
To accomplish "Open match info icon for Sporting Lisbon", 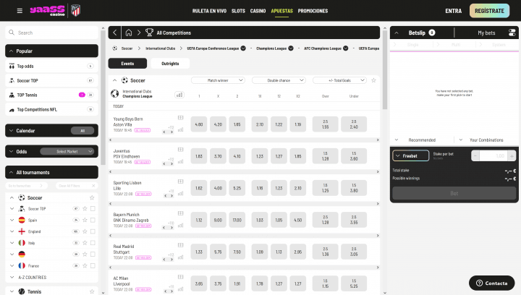I will click(180, 181).
